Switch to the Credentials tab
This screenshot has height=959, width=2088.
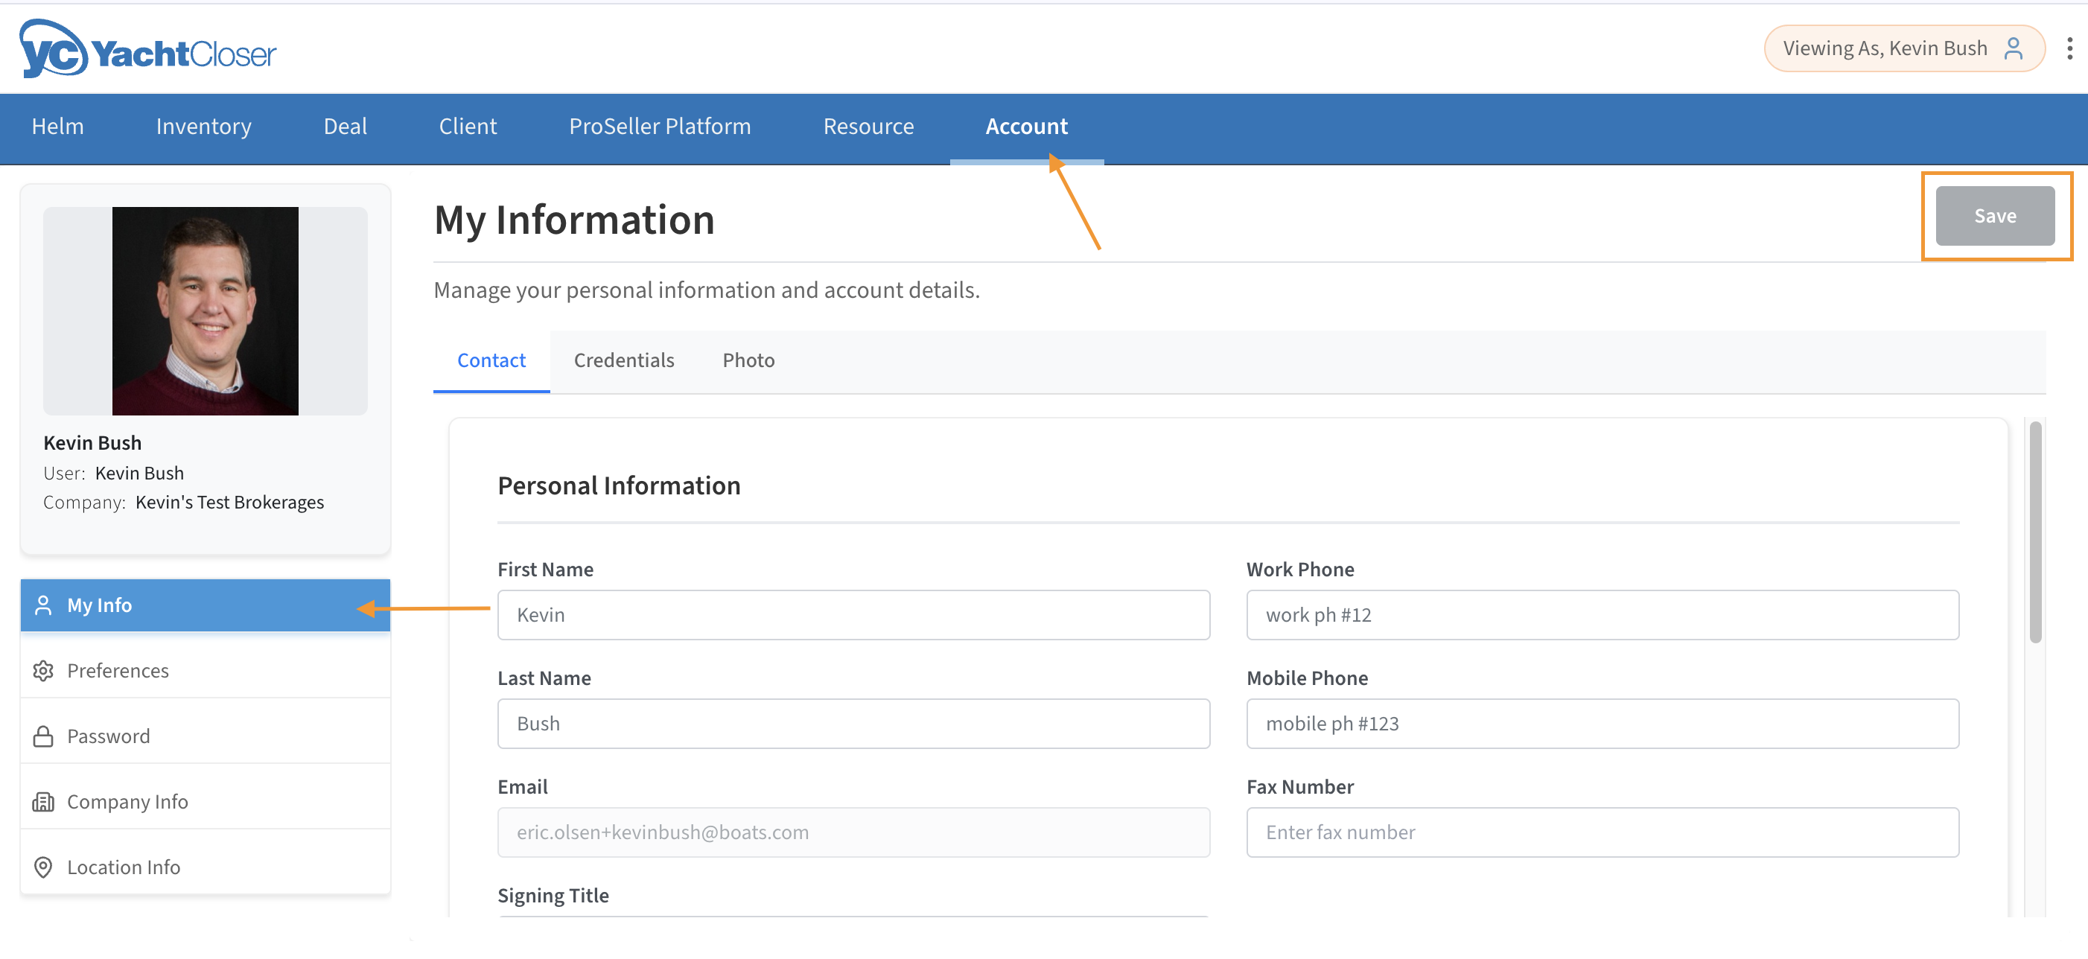click(x=623, y=360)
